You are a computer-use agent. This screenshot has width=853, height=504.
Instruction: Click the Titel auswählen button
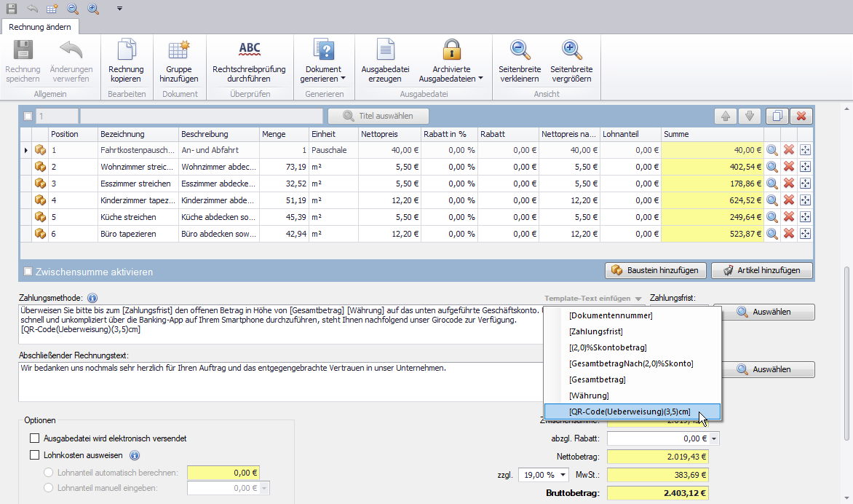(x=378, y=116)
